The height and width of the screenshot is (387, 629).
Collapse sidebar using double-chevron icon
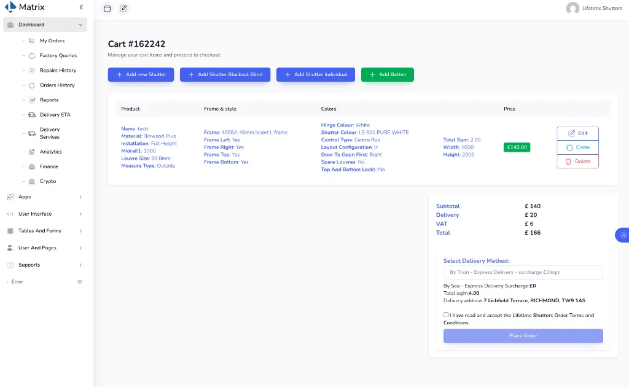pos(81,7)
